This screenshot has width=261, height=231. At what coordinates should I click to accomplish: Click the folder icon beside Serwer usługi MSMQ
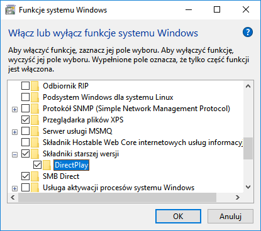click(x=35, y=131)
